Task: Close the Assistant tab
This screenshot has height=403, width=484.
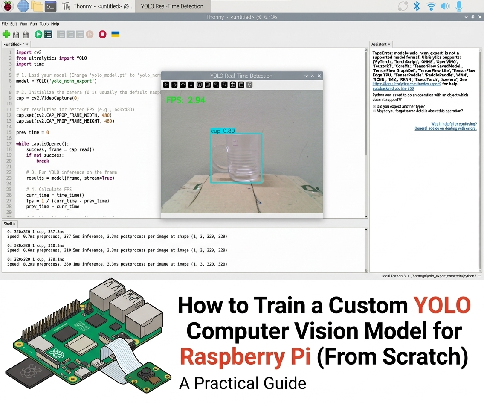Action: (389, 44)
